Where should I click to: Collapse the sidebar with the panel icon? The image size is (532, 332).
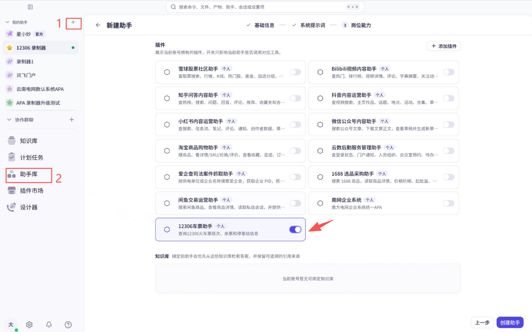pyautogui.click(x=30, y=7)
